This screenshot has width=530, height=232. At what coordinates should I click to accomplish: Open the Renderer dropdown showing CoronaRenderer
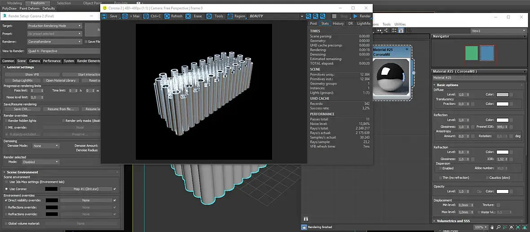(54, 42)
